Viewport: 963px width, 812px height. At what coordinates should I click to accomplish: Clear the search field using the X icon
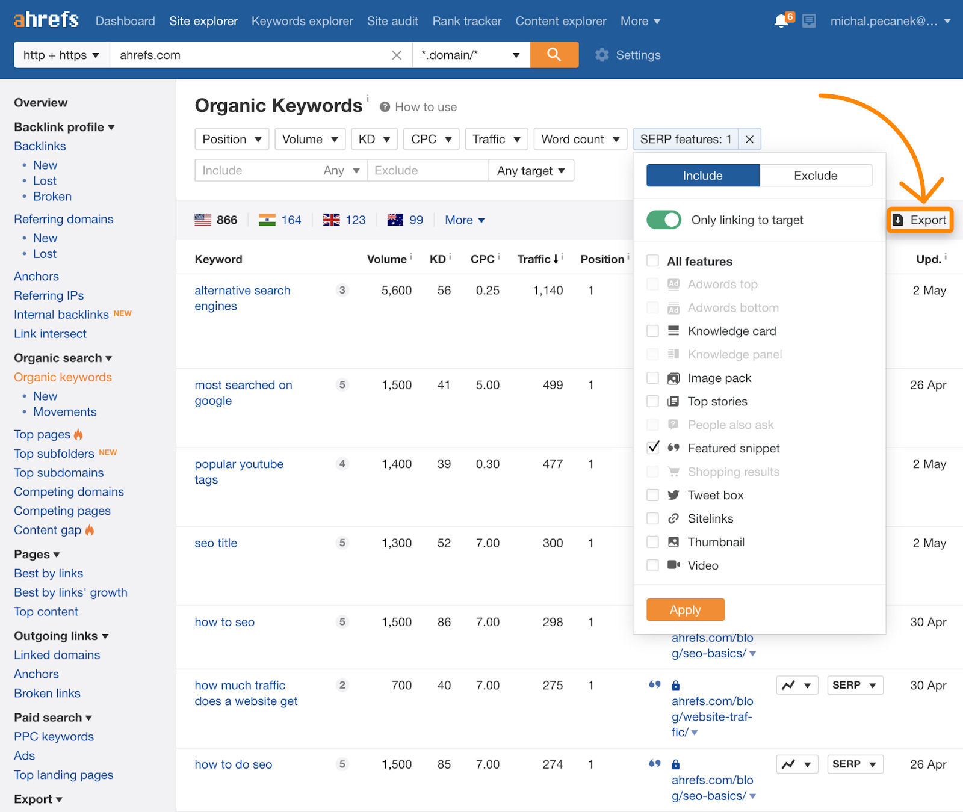397,54
